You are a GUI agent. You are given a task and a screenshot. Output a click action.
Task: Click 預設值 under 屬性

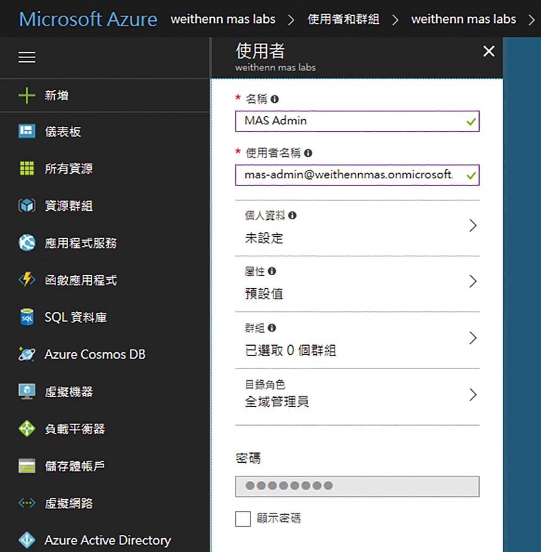(264, 294)
